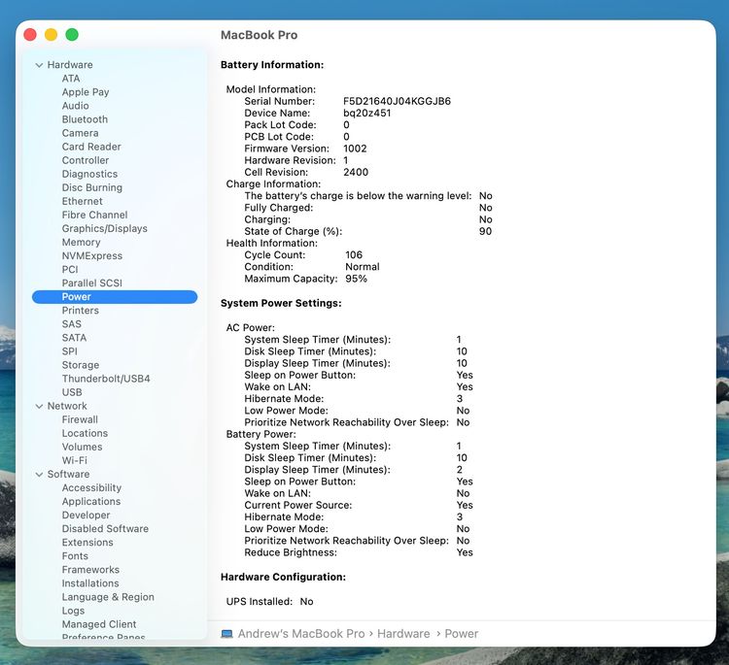Select ATA in the sidebar

click(x=71, y=79)
